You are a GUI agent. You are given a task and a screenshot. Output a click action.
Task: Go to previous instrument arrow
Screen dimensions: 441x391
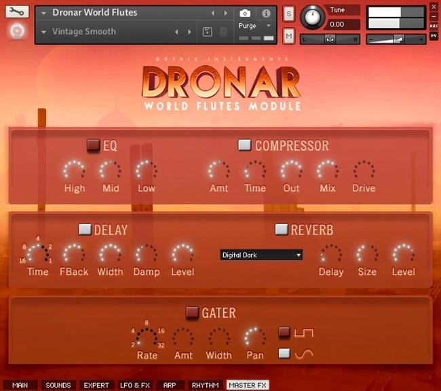(213, 13)
